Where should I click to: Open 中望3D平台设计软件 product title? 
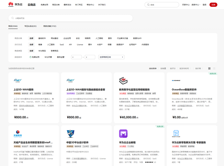tap(77, 142)
